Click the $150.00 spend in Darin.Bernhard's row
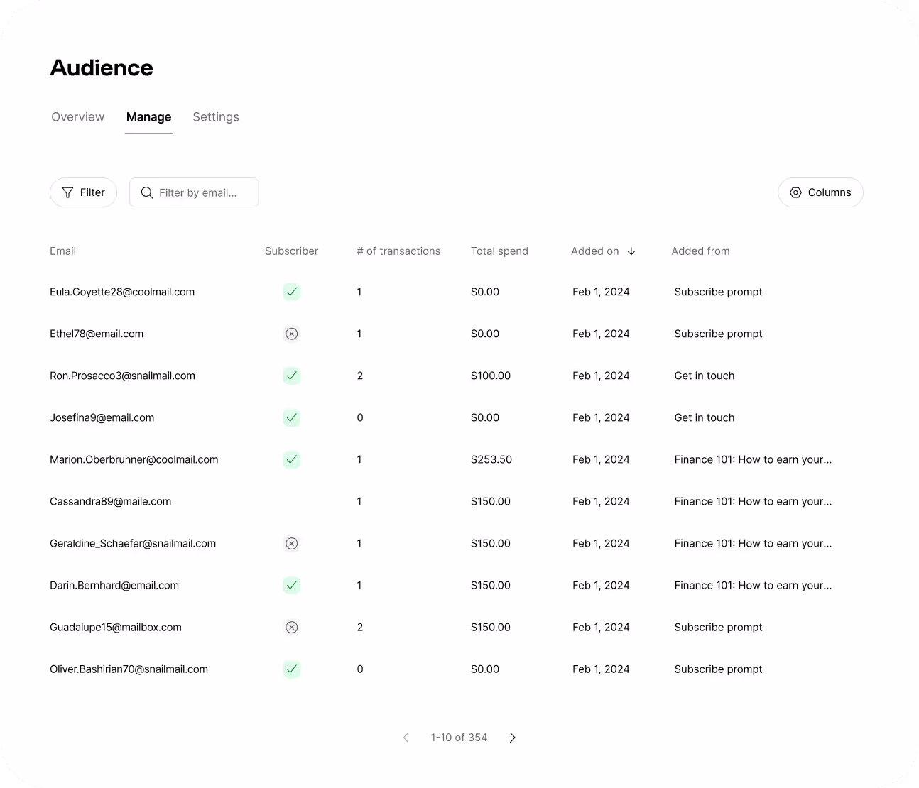Screen dimensions: 919x788 point(491,585)
